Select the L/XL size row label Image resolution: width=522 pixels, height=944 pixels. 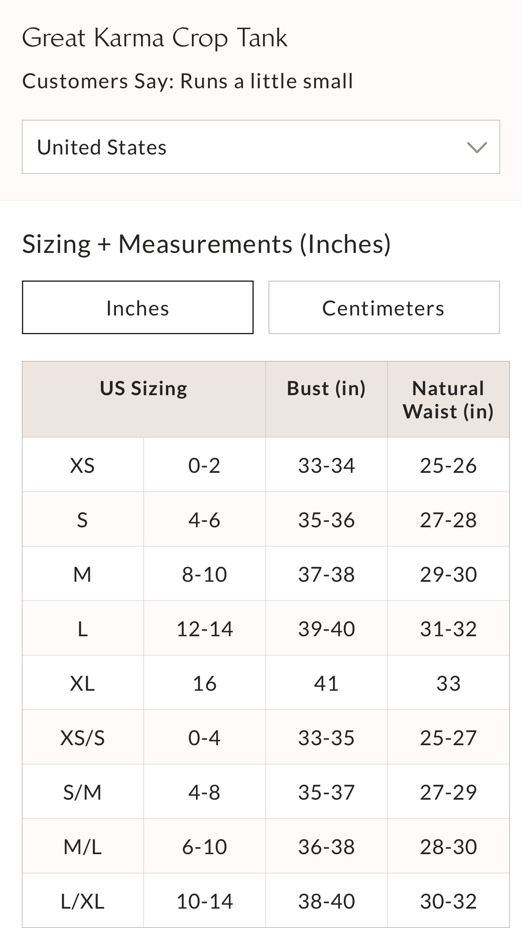click(x=83, y=901)
